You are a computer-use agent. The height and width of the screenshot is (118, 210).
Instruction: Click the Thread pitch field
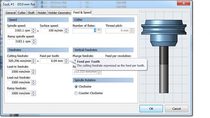[118, 31]
